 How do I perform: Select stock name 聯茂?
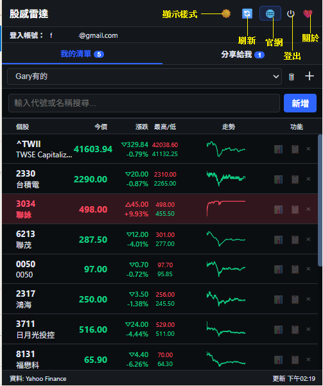pos(24,245)
